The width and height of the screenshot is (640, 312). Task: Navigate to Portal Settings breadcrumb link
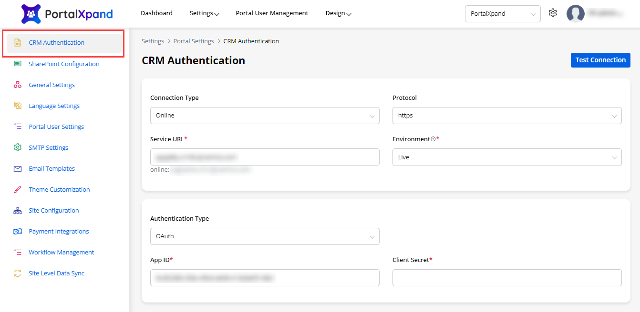tap(194, 41)
